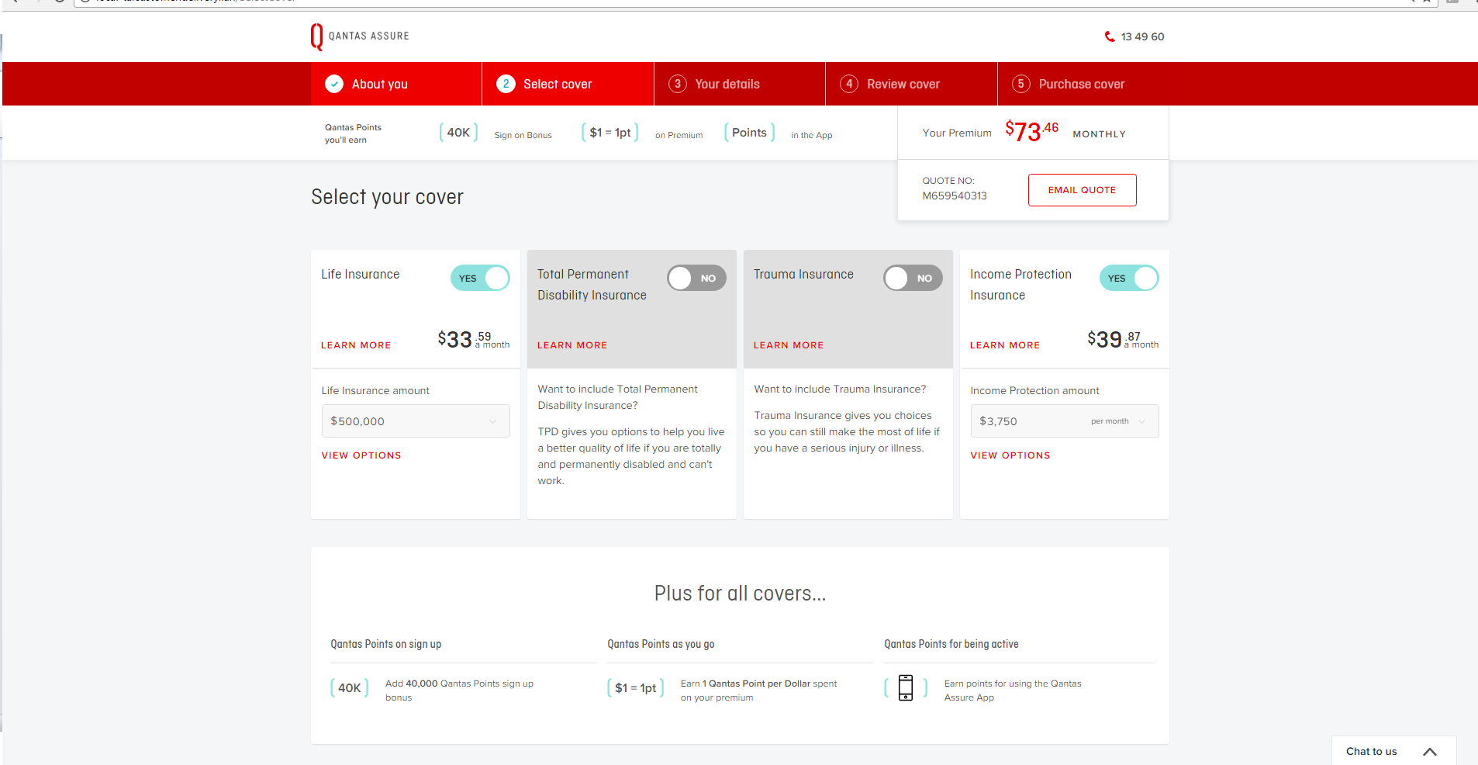
Task: Click the $1 = 1pt badge under as you go
Action: tap(636, 688)
